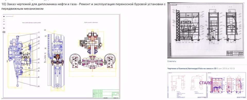
Task: Open the large drilling rig drawing image
Action: (x=61, y=56)
